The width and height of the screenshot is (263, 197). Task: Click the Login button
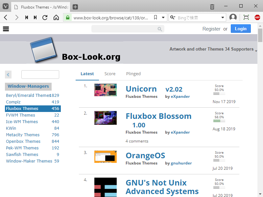click(x=241, y=29)
